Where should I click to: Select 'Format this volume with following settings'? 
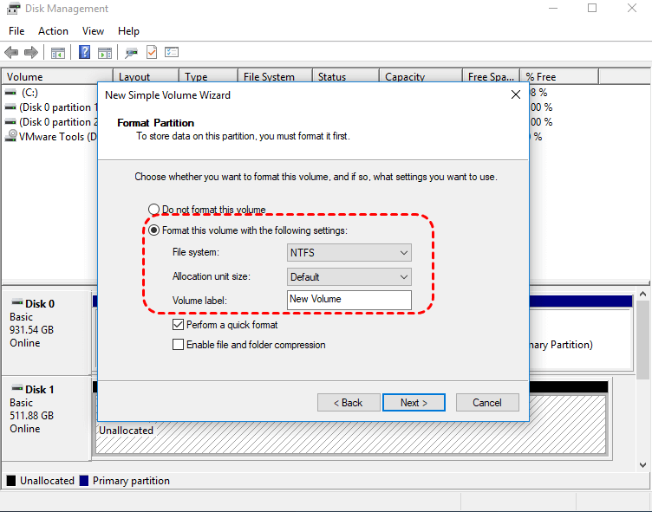coord(154,230)
